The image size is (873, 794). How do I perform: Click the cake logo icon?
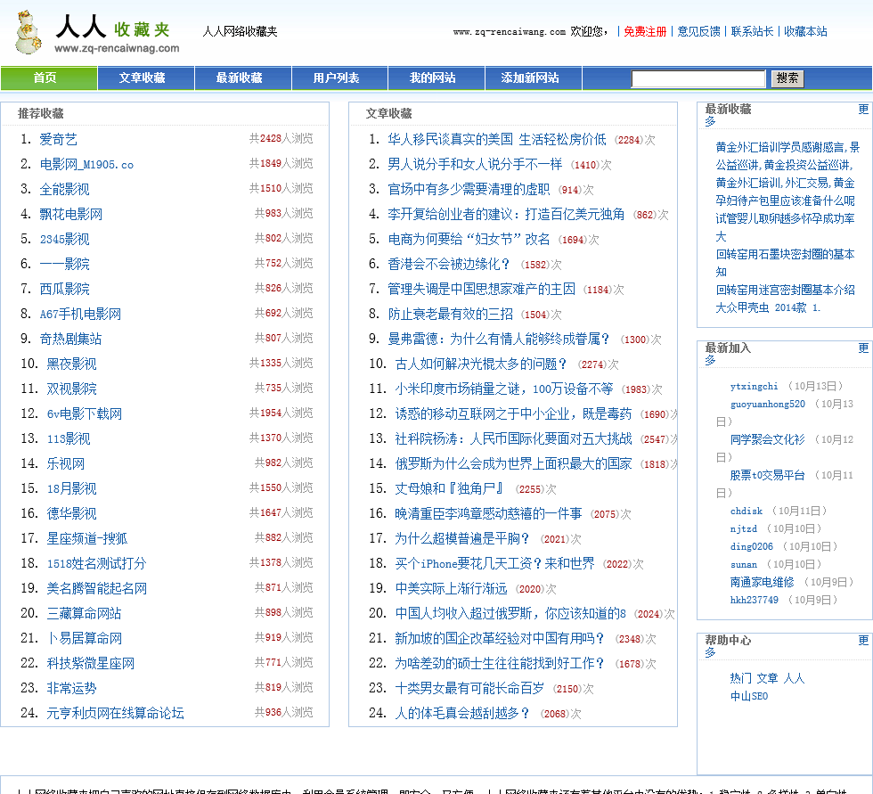[x=29, y=33]
